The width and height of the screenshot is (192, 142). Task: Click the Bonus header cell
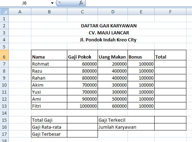[x=141, y=55]
